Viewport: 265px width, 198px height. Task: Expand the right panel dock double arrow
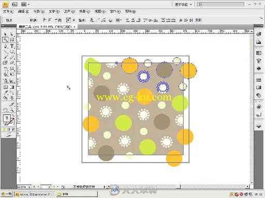pos(261,26)
